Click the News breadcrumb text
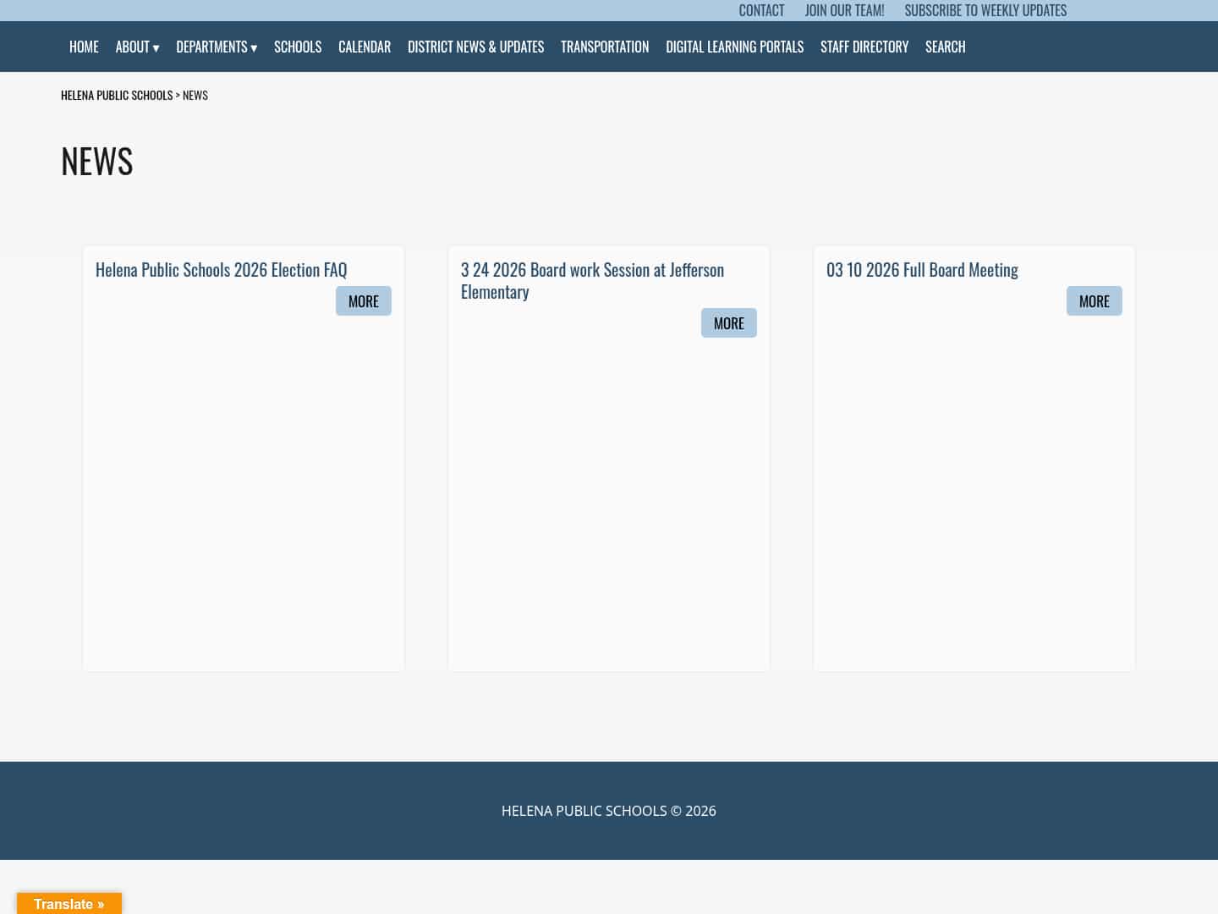1218x914 pixels. 195,95
